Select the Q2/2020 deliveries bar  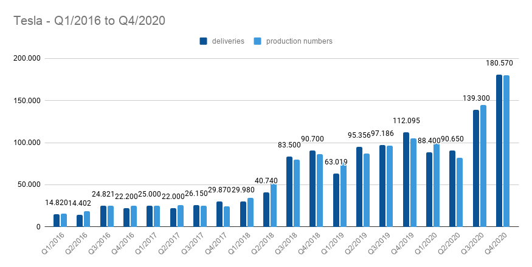(x=452, y=189)
